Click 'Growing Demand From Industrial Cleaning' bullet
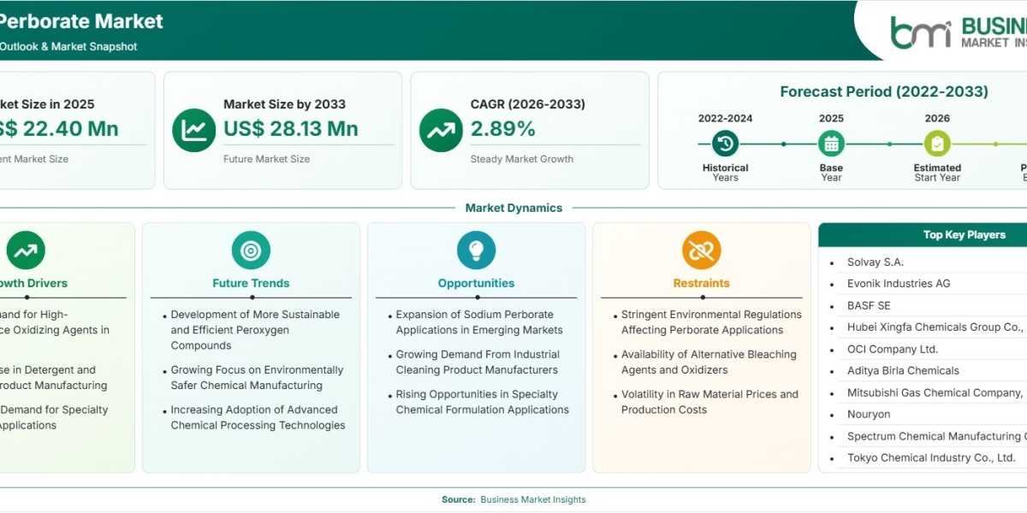Viewport: 1027px width, 513px height. click(x=478, y=362)
